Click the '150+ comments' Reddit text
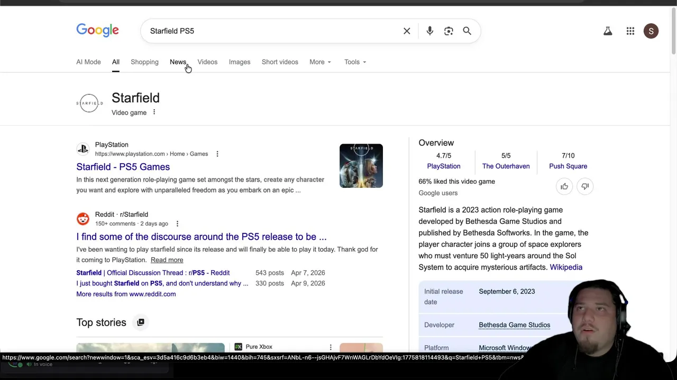Image resolution: width=677 pixels, height=380 pixels. pyautogui.click(x=115, y=224)
